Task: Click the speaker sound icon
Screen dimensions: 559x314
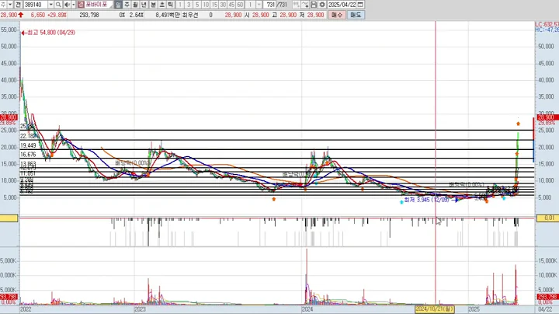Action: (67, 5)
